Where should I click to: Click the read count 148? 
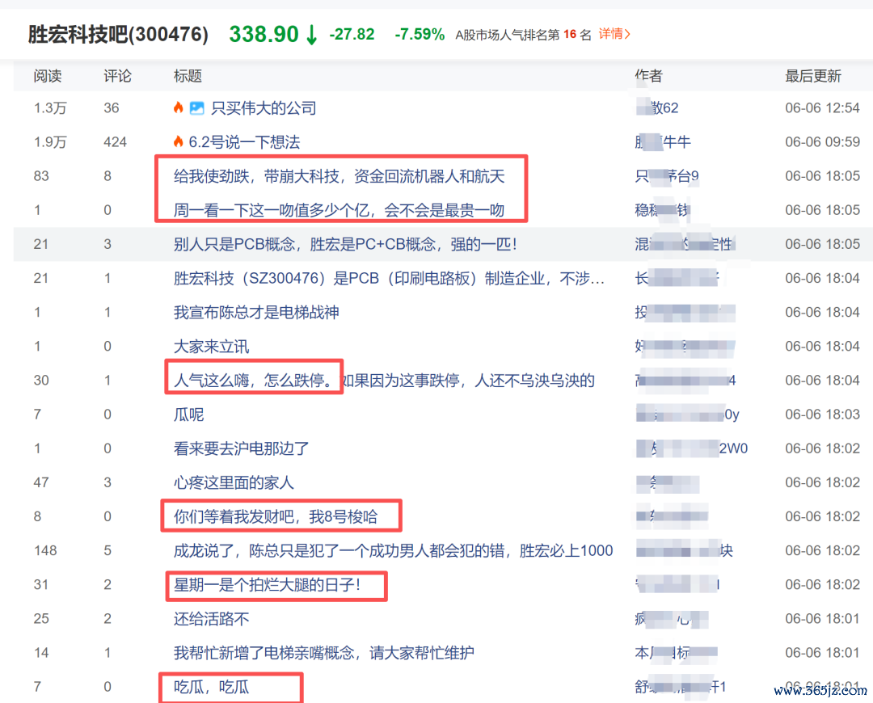tap(45, 550)
